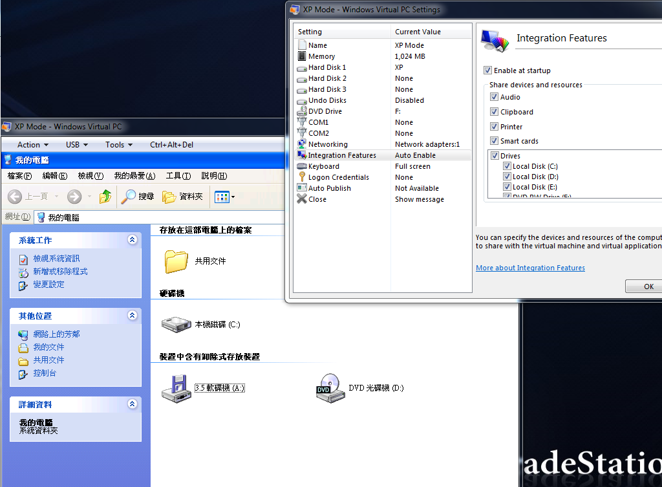Click the Hard Disk 1 drive icon
The image size is (662, 487).
tap(302, 67)
